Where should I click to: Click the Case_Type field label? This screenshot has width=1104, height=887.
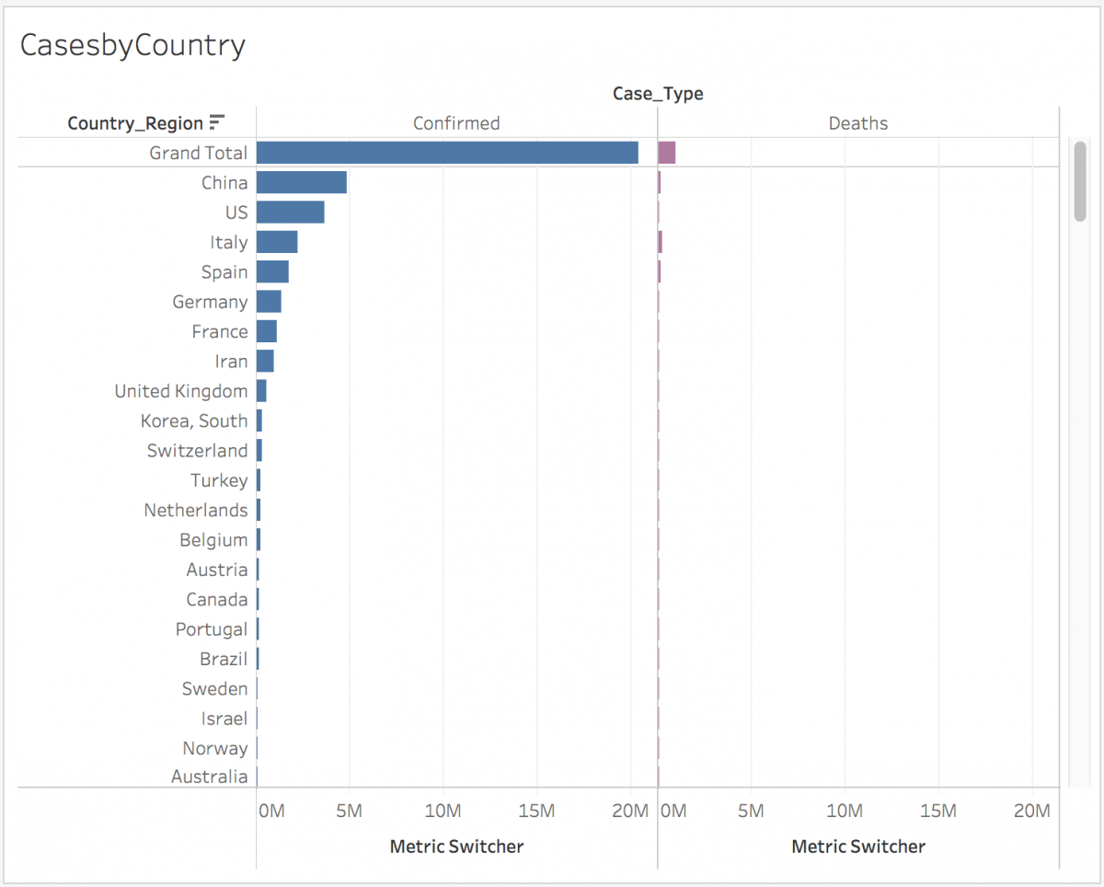click(659, 93)
